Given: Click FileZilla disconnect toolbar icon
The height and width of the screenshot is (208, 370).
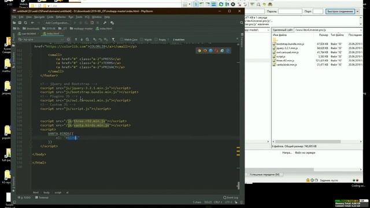Looking at the screenshot, I should click(x=239, y=4).
